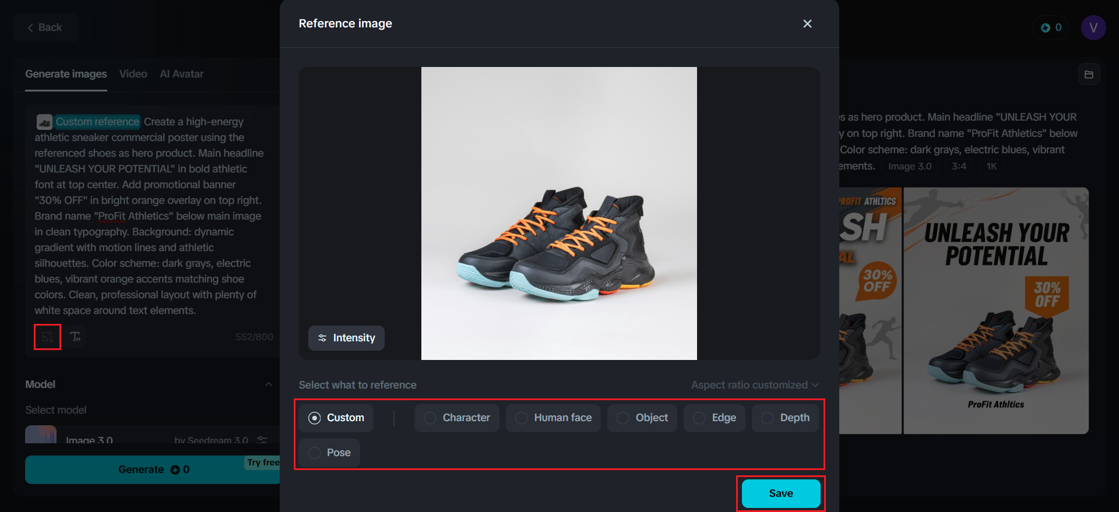Select the Human face reference option
Screen dimensions: 1119x512
553,418
